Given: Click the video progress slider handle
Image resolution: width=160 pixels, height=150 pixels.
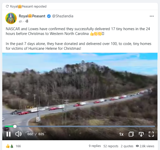Looking at the screenshot, I should [15, 126].
